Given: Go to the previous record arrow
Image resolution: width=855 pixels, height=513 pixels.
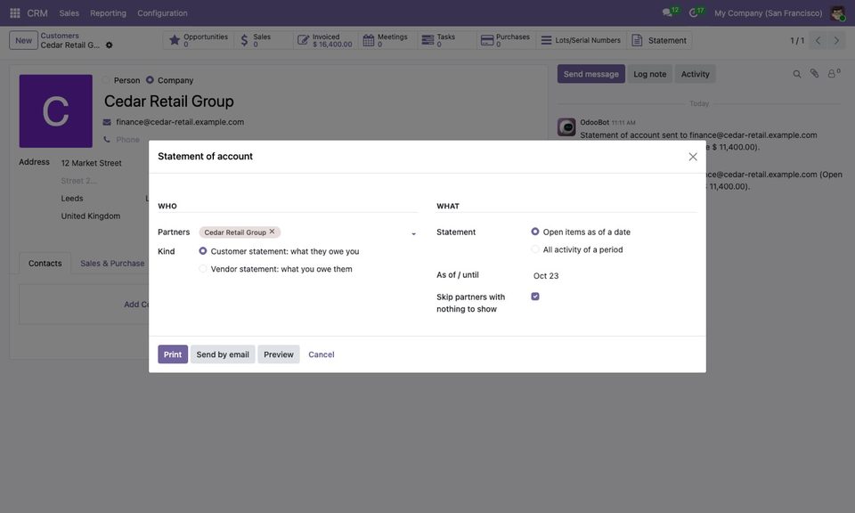Looking at the screenshot, I should coord(818,40).
